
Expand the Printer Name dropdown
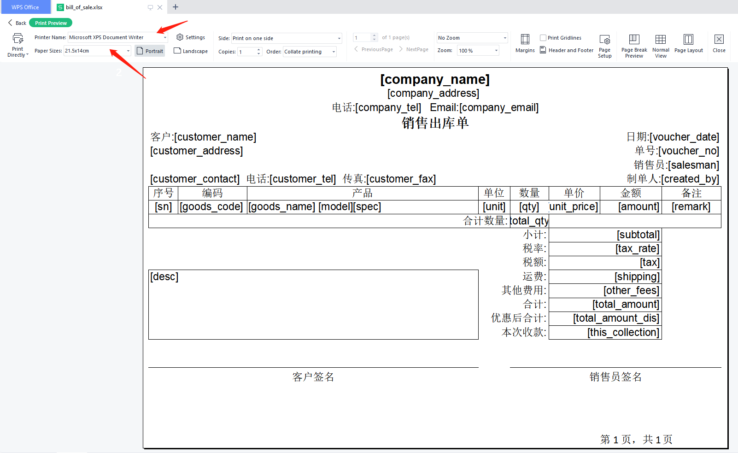pyautogui.click(x=165, y=38)
